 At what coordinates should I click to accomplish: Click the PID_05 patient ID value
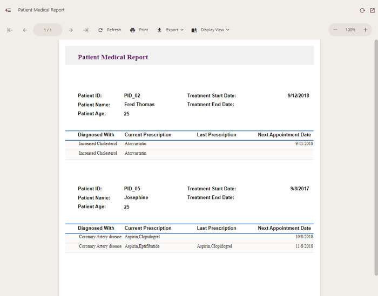[x=132, y=189]
